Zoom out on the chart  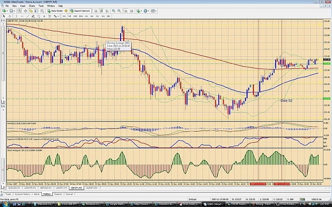[119, 11]
